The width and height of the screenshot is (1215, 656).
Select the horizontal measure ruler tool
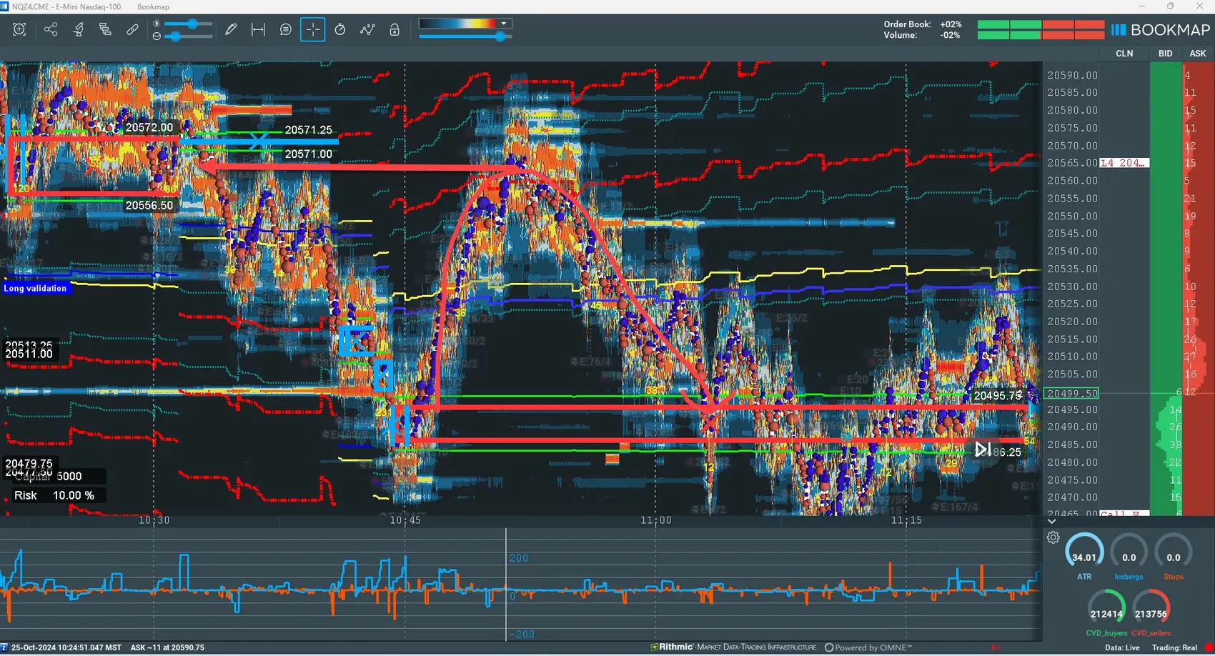point(258,29)
